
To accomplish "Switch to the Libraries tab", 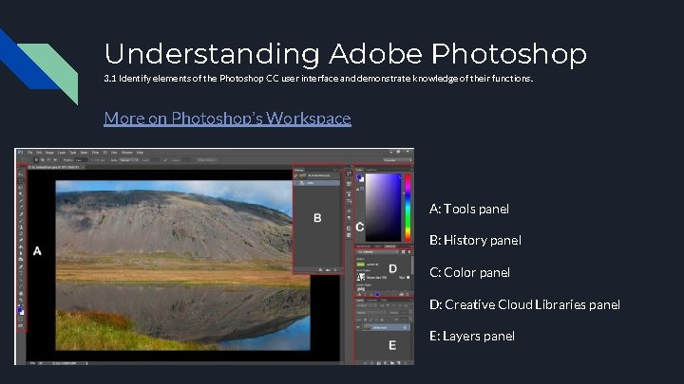I will [389, 247].
